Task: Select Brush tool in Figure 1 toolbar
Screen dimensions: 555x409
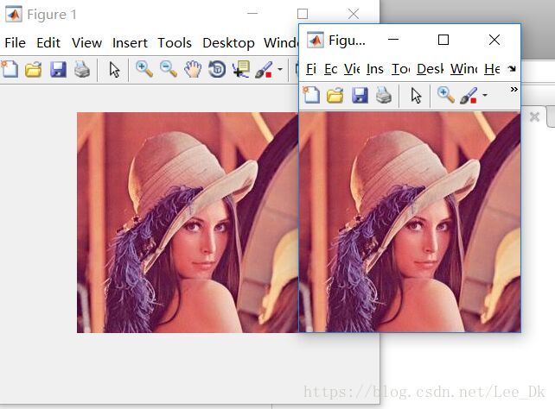Action: click(x=264, y=69)
